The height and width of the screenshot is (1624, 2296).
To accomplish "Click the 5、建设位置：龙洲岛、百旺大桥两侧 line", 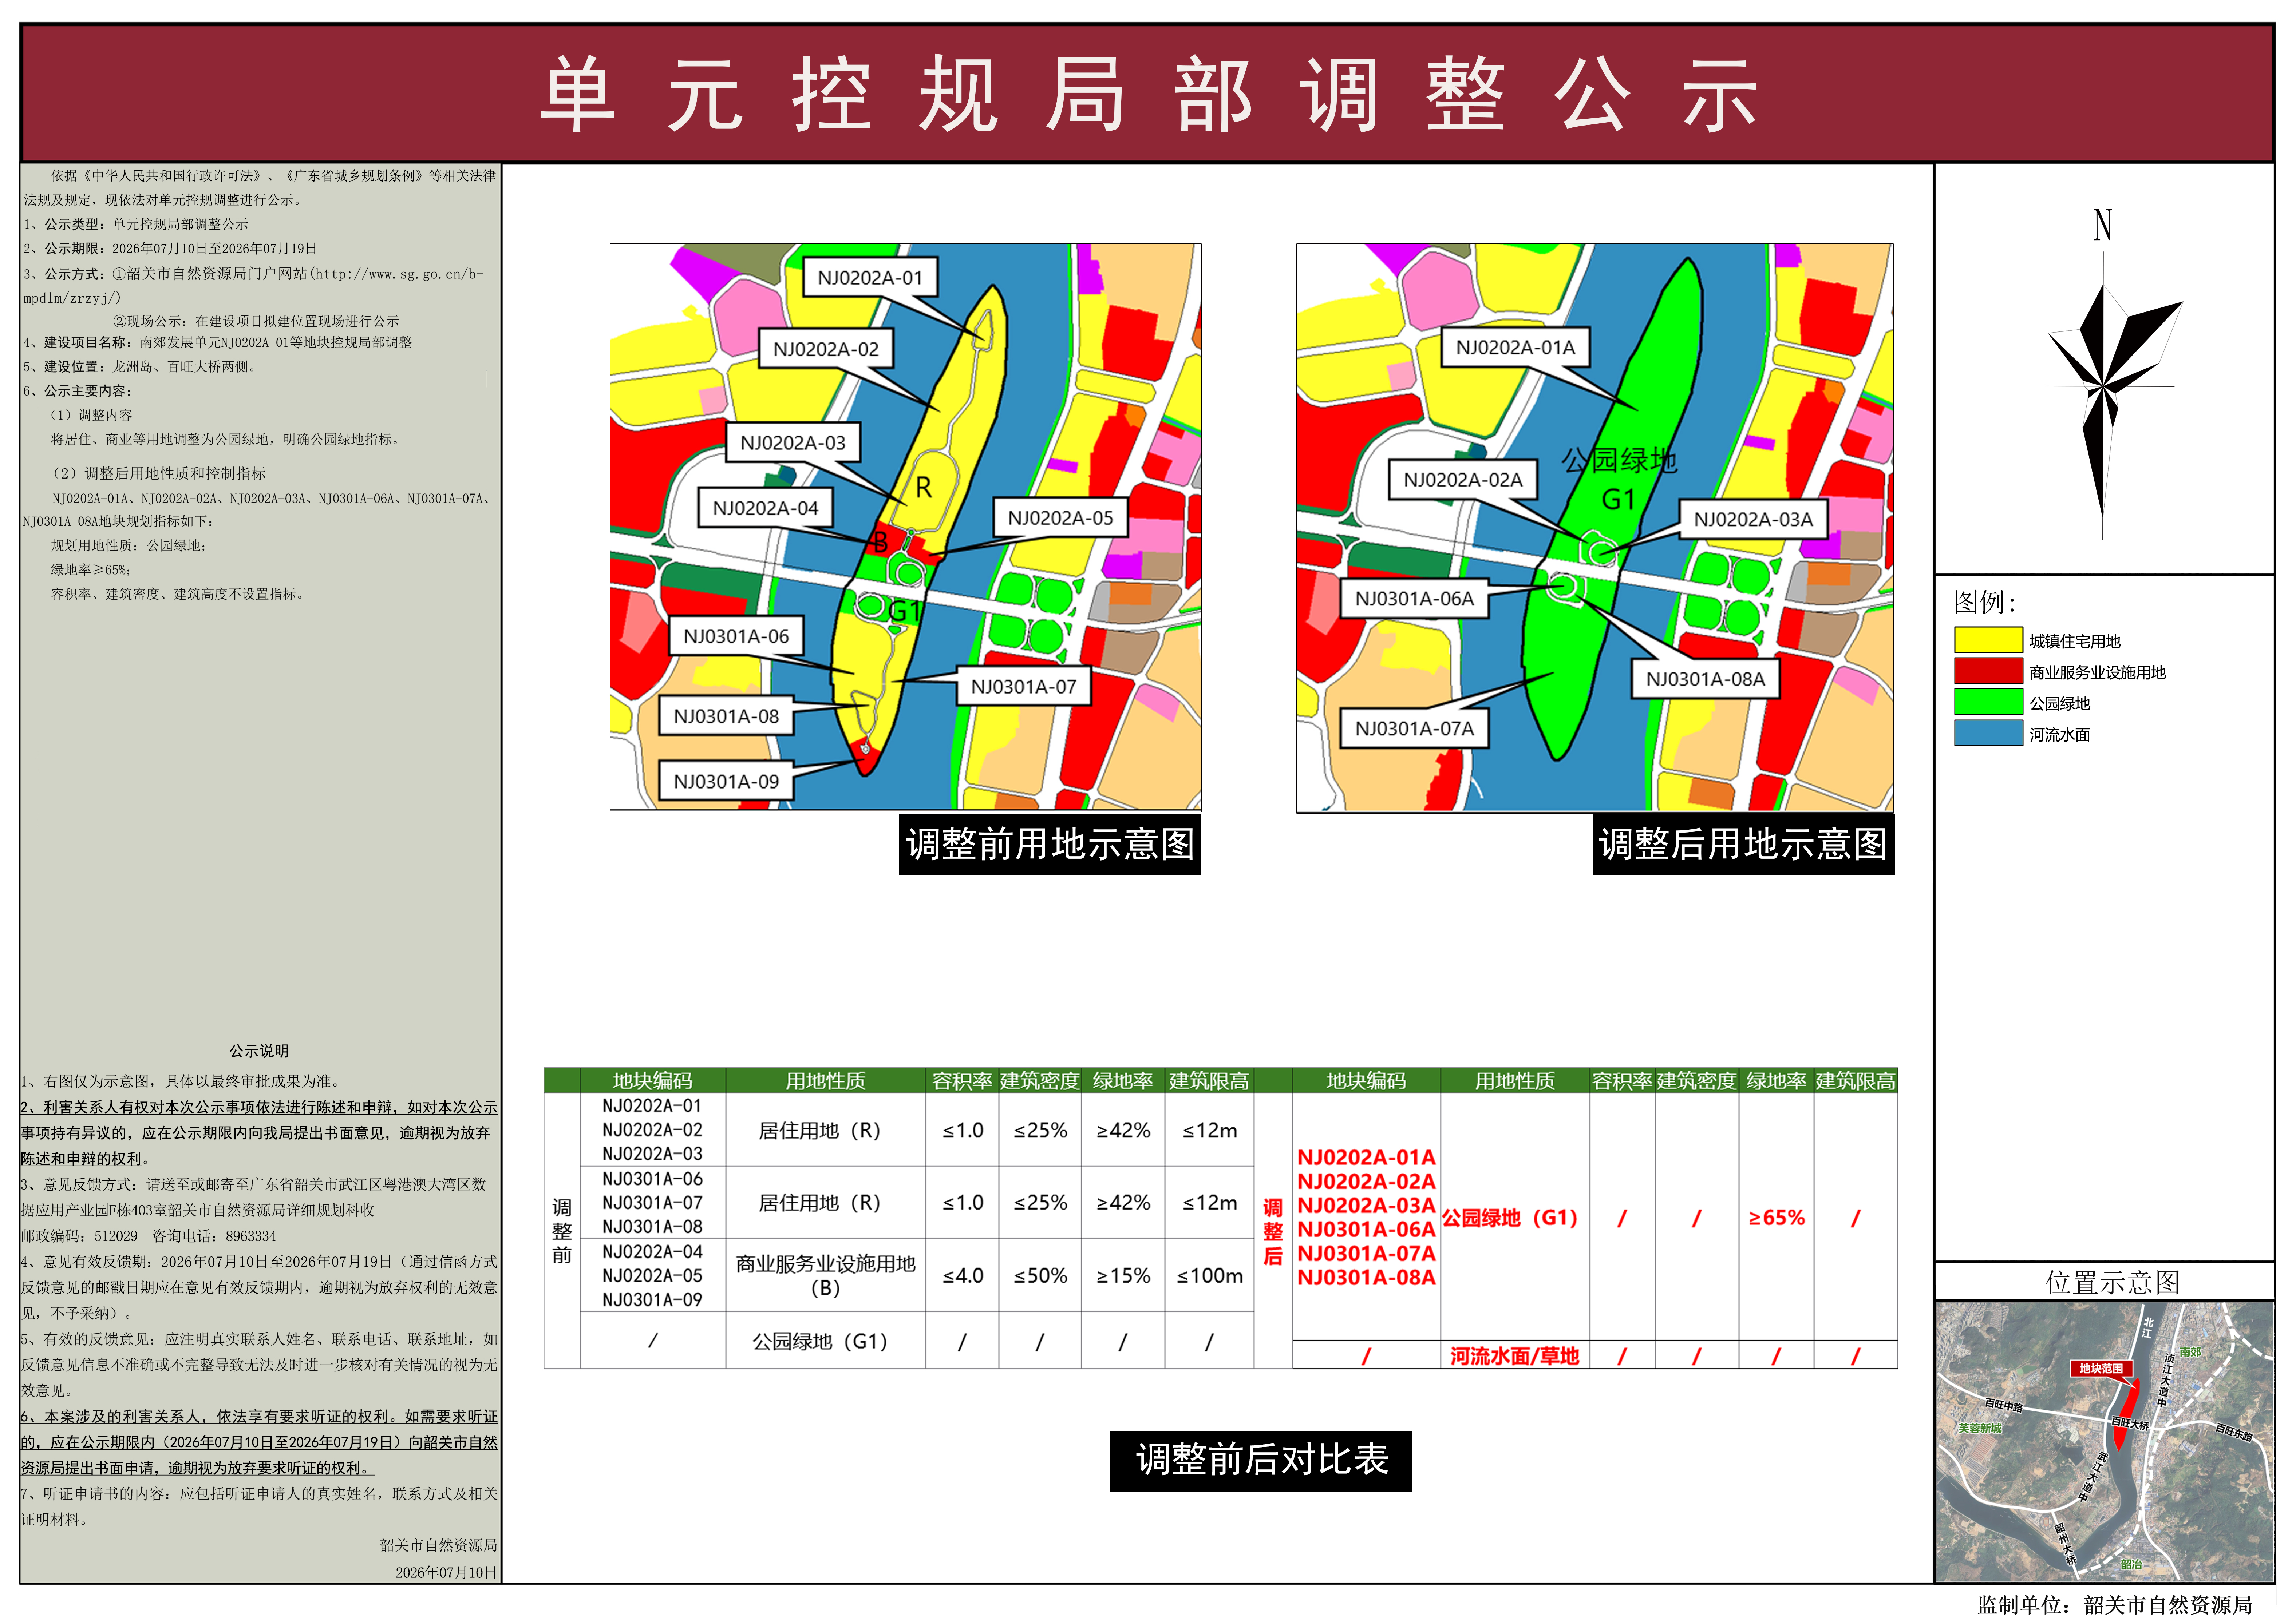I will click(142, 367).
